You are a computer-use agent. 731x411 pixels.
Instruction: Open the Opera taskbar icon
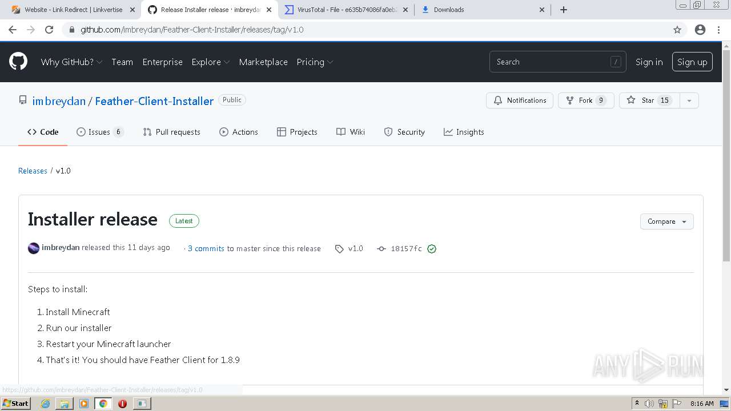tap(122, 404)
